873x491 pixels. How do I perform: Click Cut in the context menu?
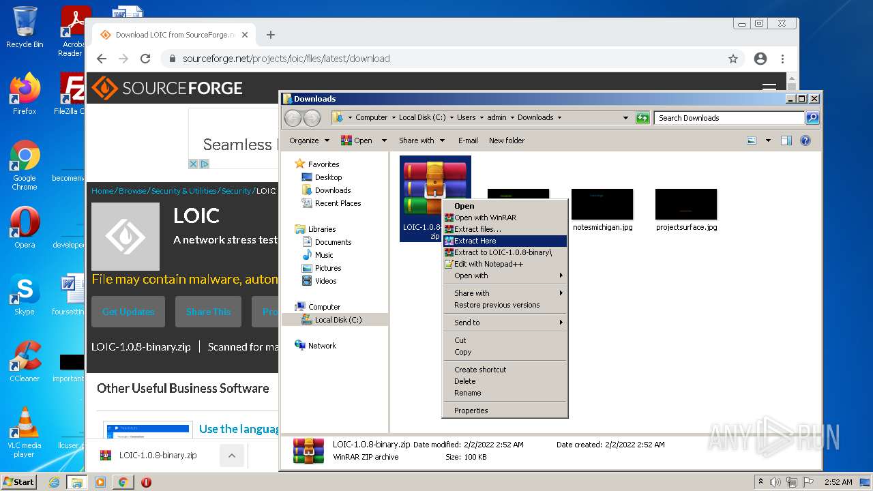[x=505, y=340]
